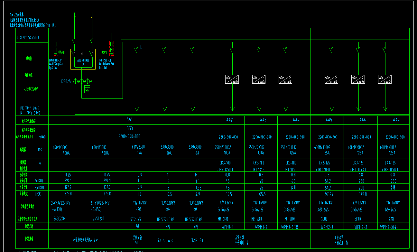The height and width of the screenshot is (252, 417).
Task: Select the yellow ATS PC500A switch box
Action: click(x=83, y=59)
